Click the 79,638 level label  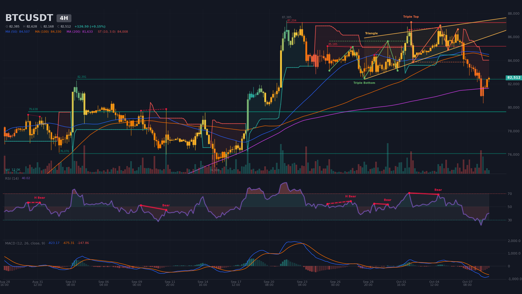pos(33,109)
